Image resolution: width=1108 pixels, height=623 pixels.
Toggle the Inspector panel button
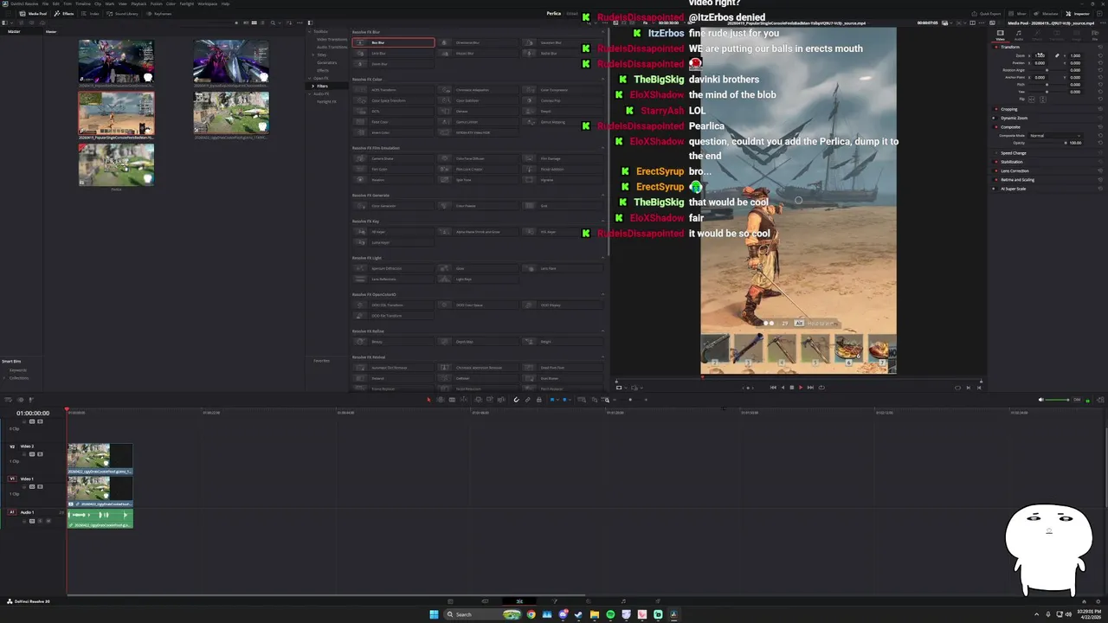1079,14
